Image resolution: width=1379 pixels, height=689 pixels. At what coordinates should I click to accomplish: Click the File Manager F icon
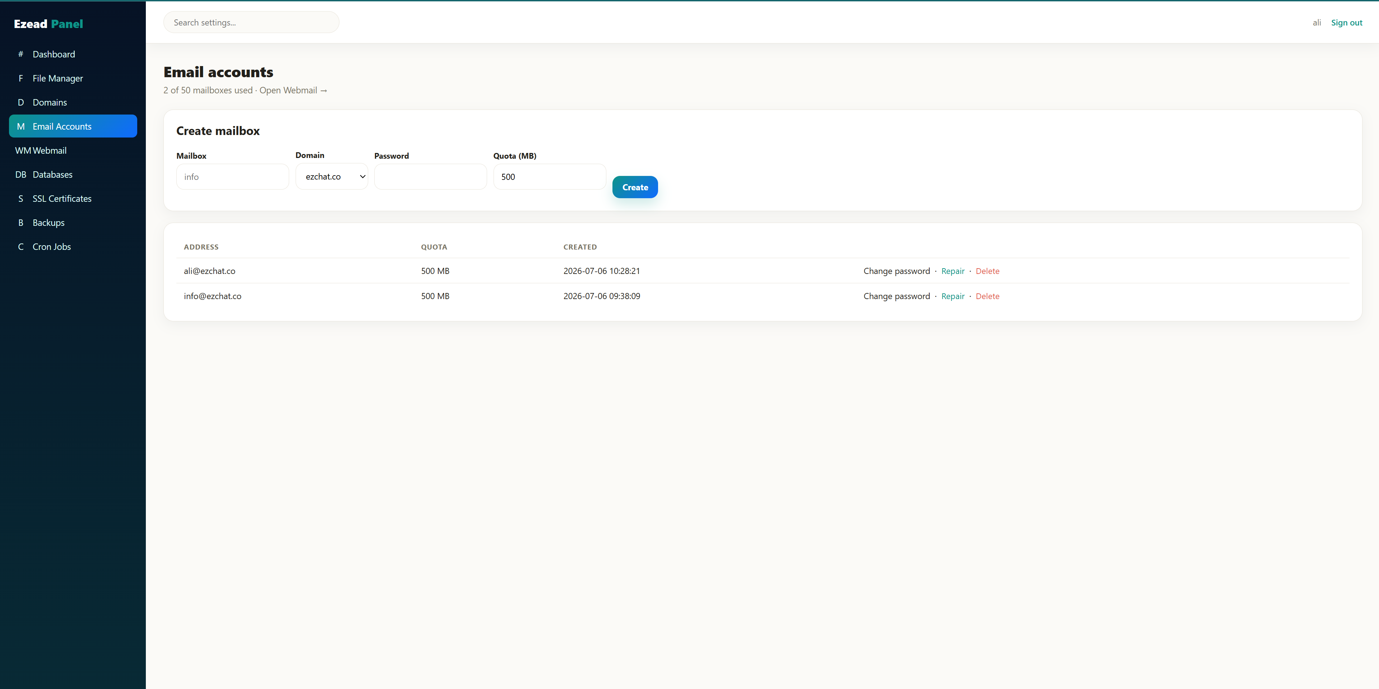pos(21,78)
